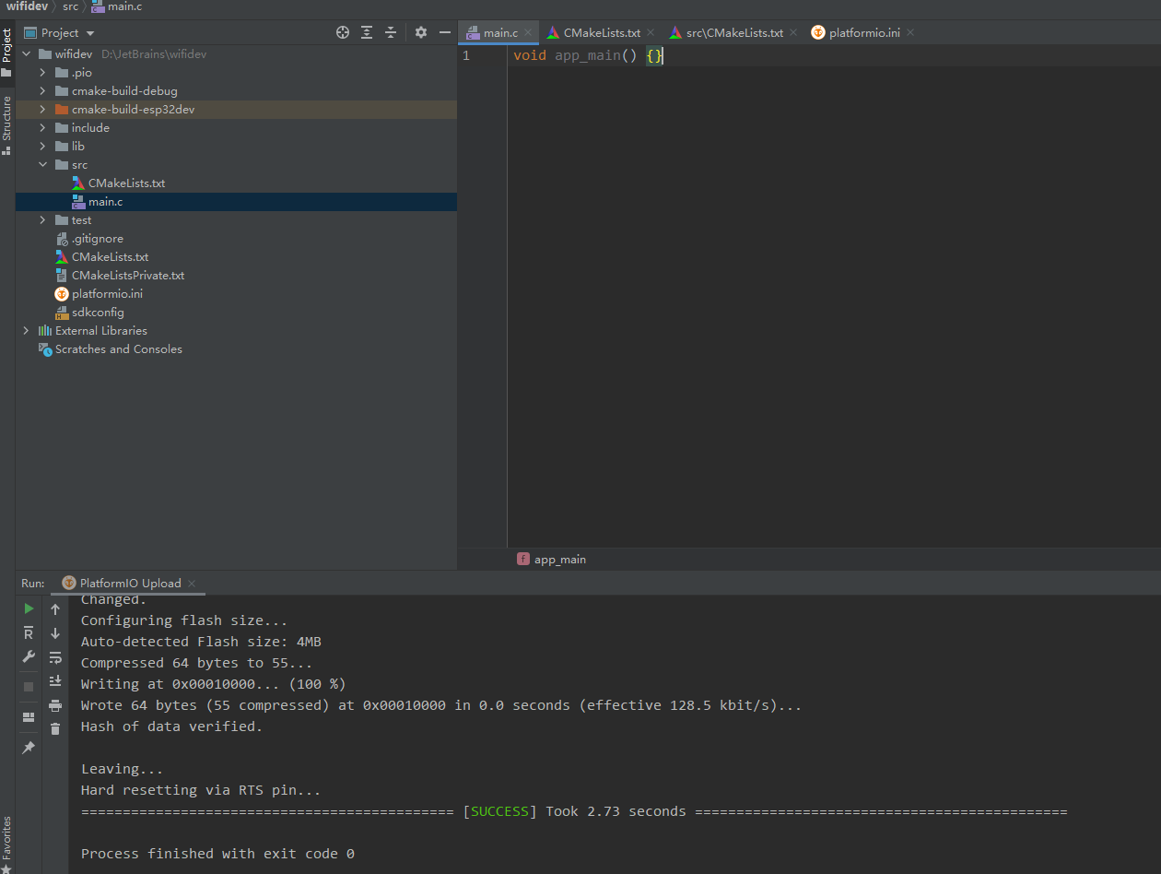
Task: Select file with opened editor using crosshair icon
Action: pyautogui.click(x=342, y=32)
